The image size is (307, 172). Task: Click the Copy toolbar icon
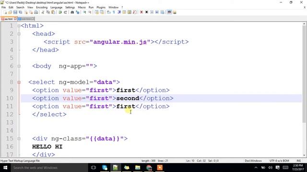click(x=48, y=12)
